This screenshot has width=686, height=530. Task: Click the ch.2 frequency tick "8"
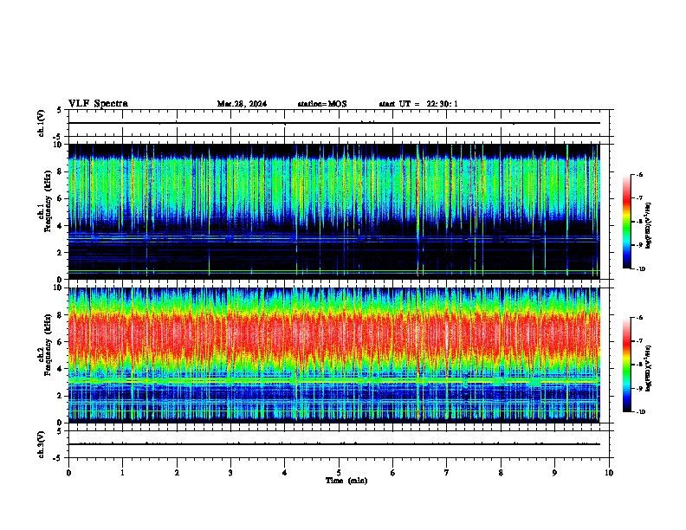coord(61,315)
